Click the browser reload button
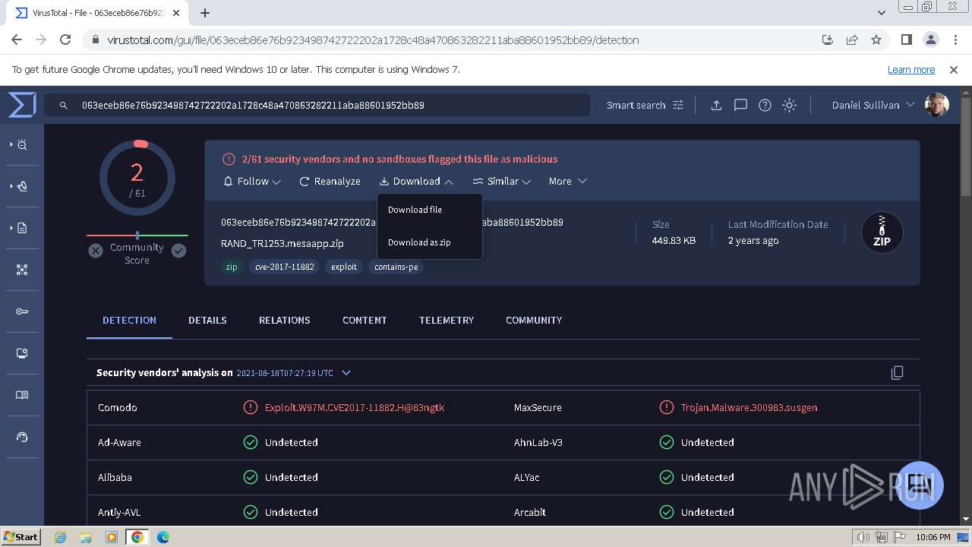The image size is (972, 547). (65, 40)
